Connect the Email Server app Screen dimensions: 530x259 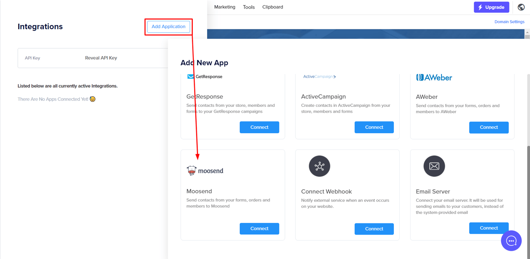[x=489, y=228]
